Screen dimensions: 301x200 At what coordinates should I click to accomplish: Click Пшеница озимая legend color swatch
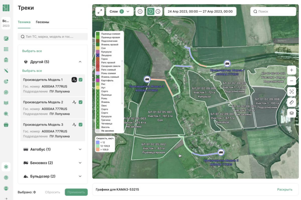[x=98, y=34]
